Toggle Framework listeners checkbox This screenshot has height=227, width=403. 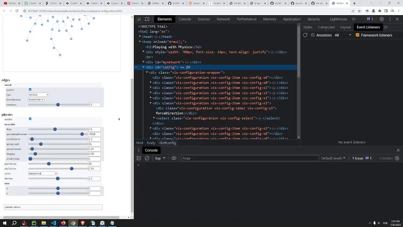357,35
